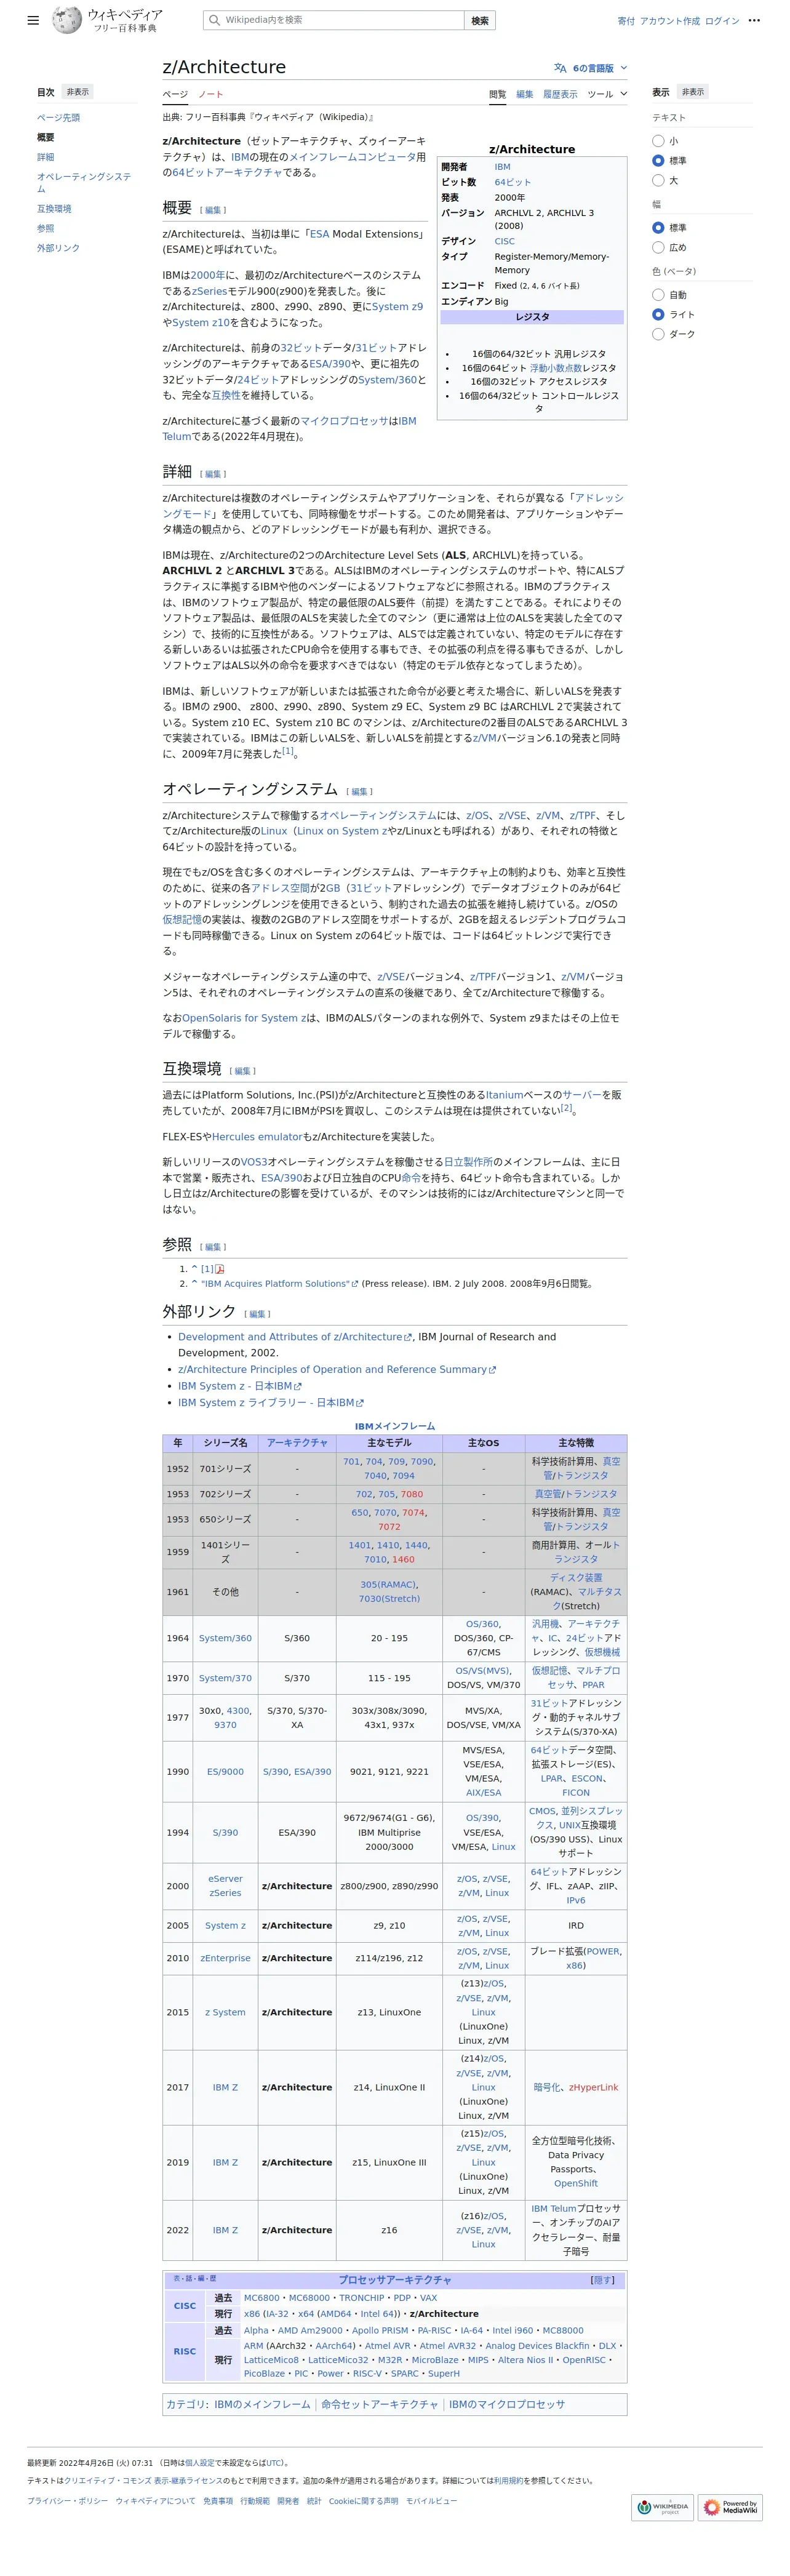Open PDF icon in reference 1
This screenshot has width=790, height=2576.
point(220,1269)
